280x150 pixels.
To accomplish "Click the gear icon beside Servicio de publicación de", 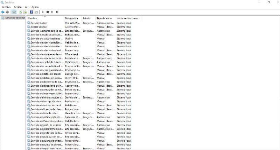I will point(29,137).
